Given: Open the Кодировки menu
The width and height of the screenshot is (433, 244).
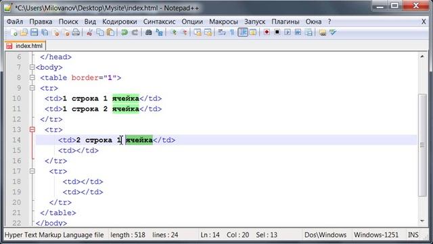Looking at the screenshot, I should pos(120,22).
